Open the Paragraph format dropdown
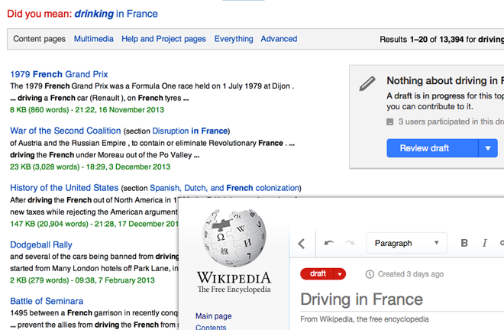504x330 pixels. (x=406, y=243)
